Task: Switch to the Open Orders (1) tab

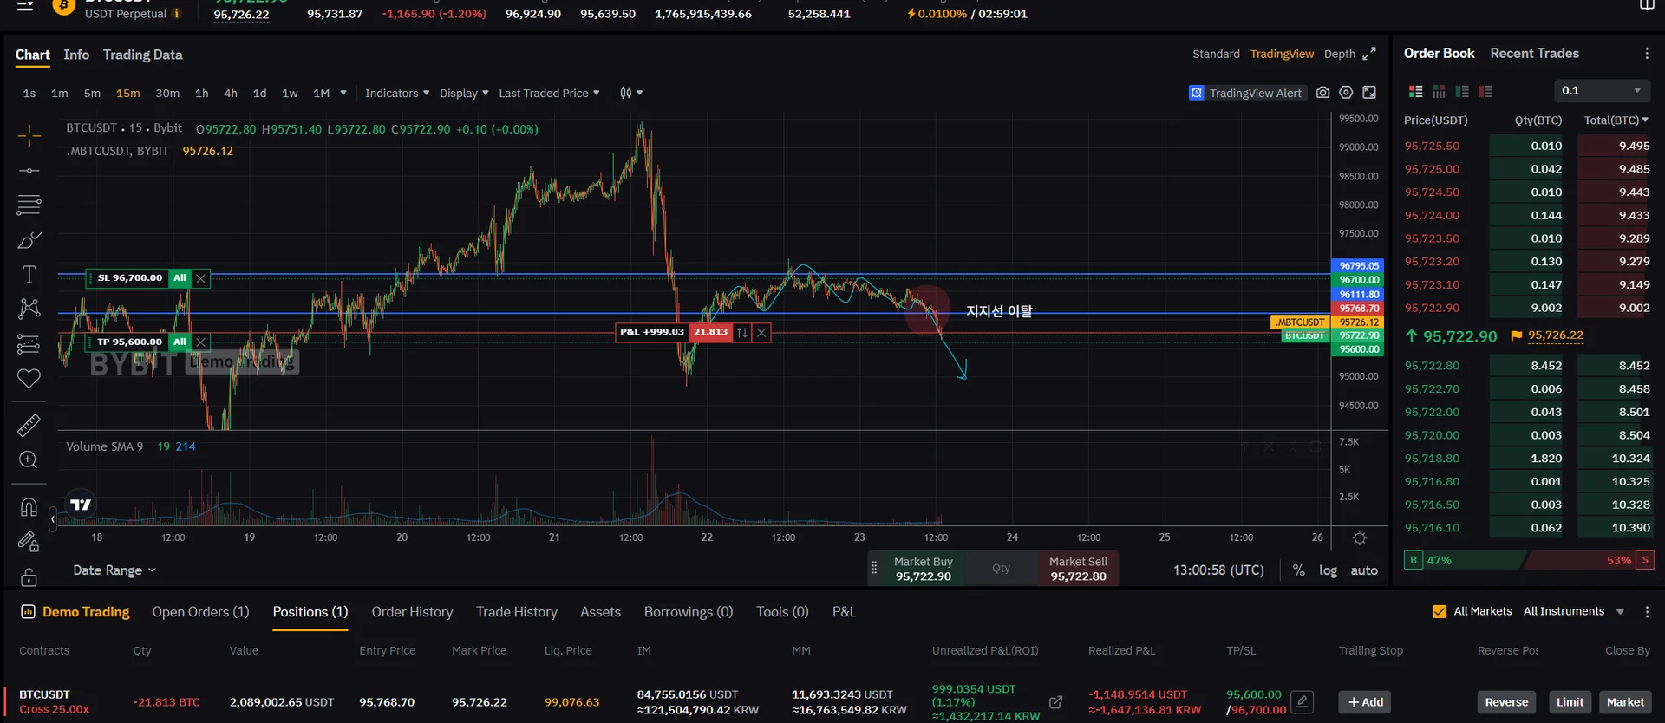Action: (200, 612)
